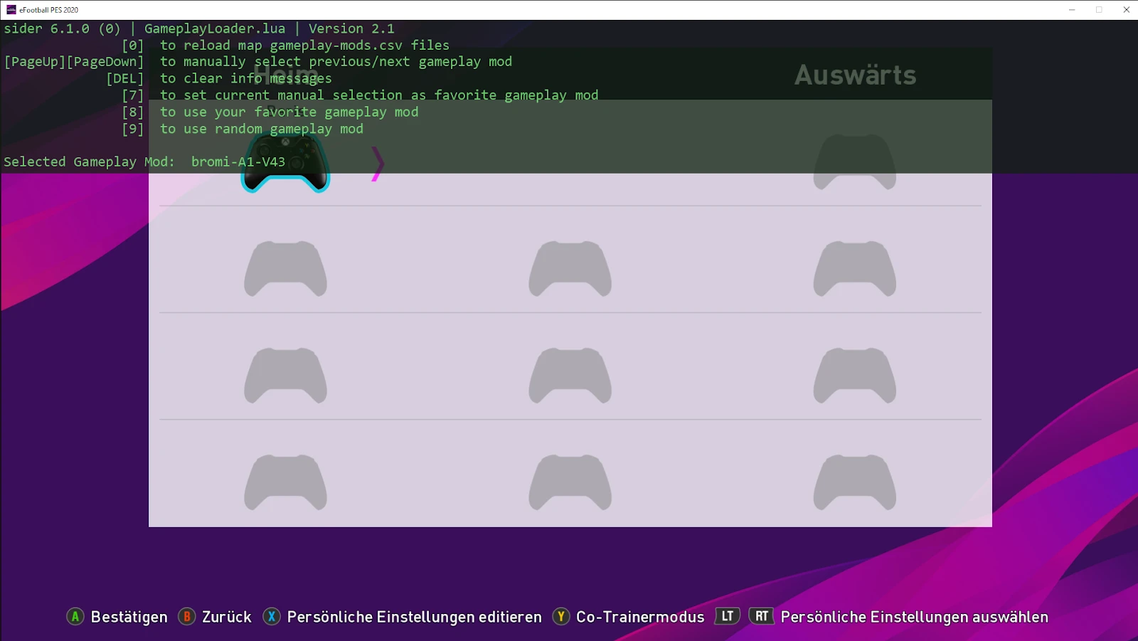1138x641 pixels.
Task: Click the middle controller icon in the bottom row
Action: 570,482
